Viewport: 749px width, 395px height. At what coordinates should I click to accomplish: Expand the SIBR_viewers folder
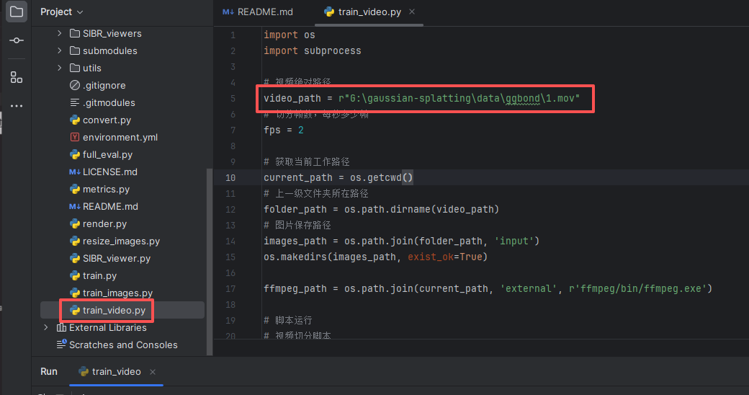pos(60,33)
